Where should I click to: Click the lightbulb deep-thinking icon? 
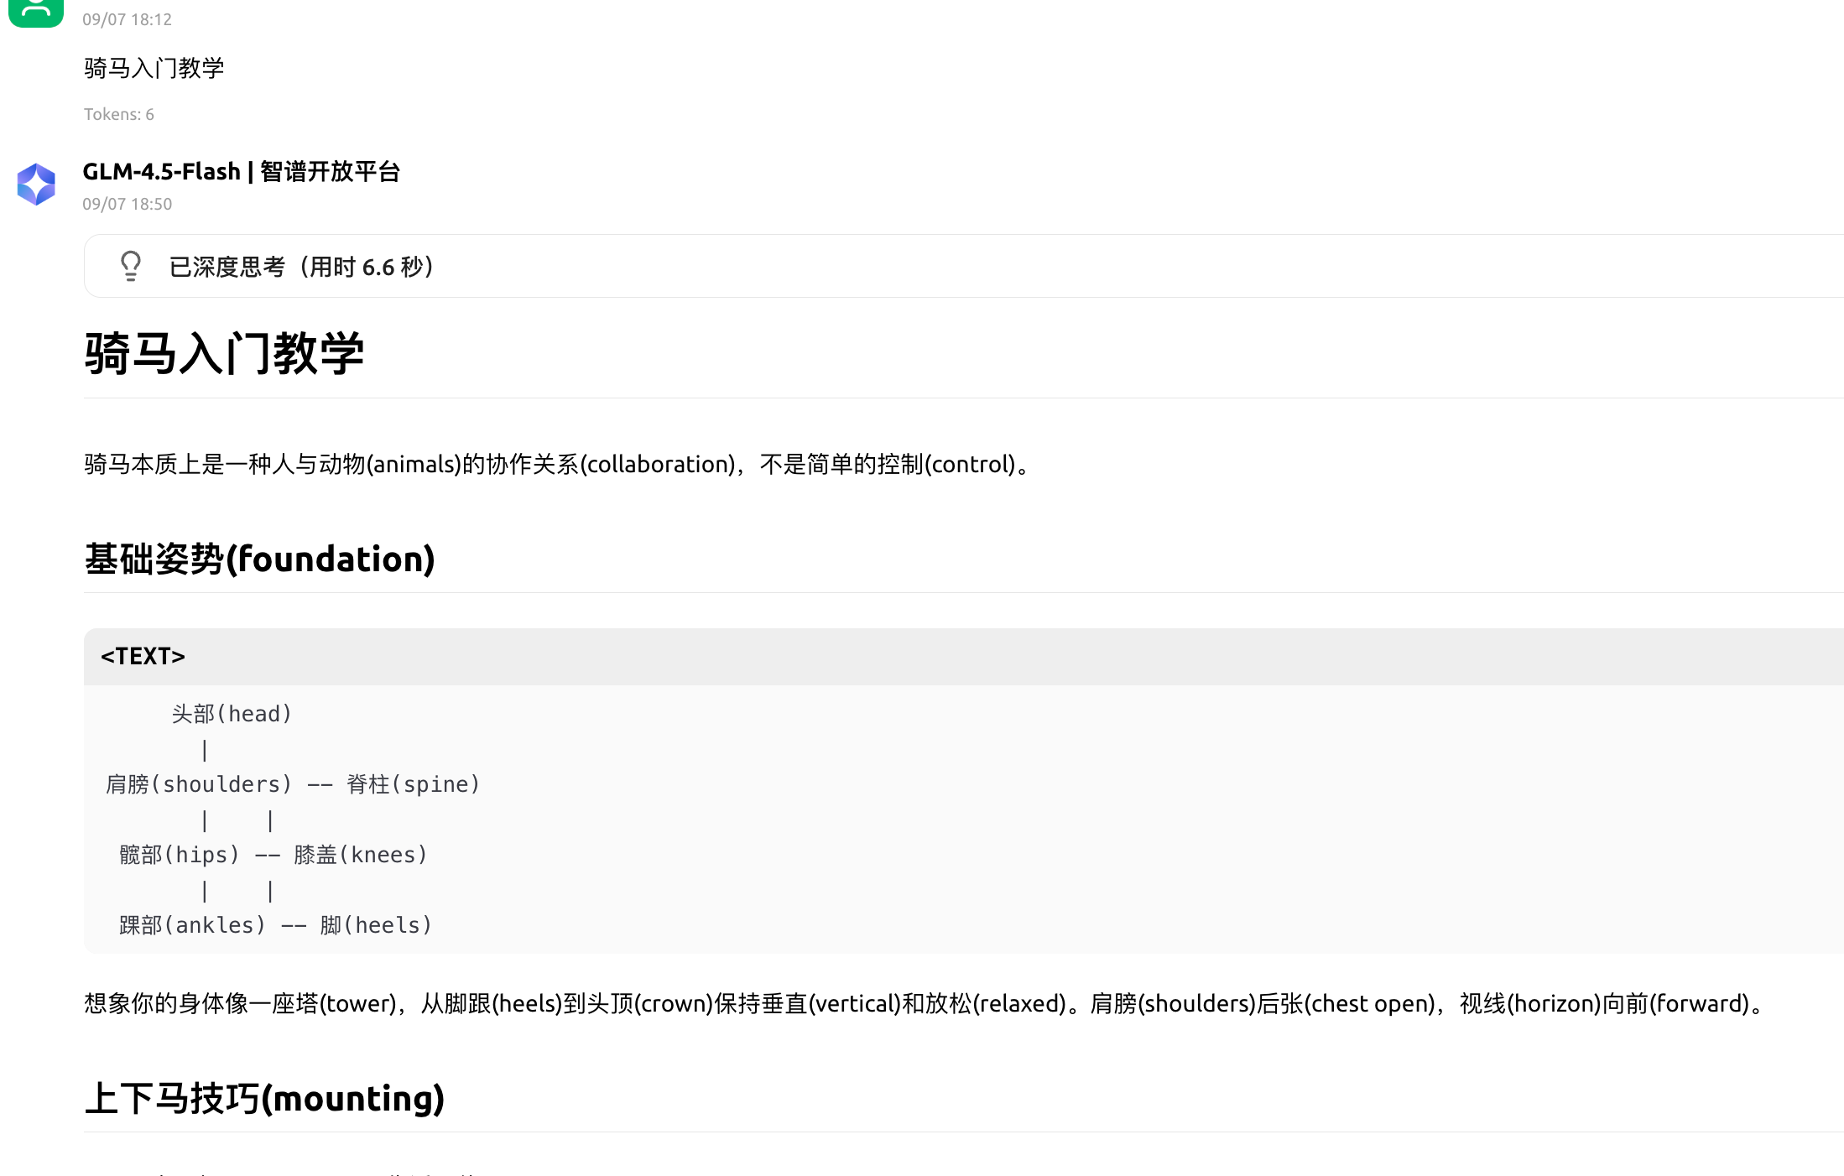pyautogui.click(x=131, y=266)
